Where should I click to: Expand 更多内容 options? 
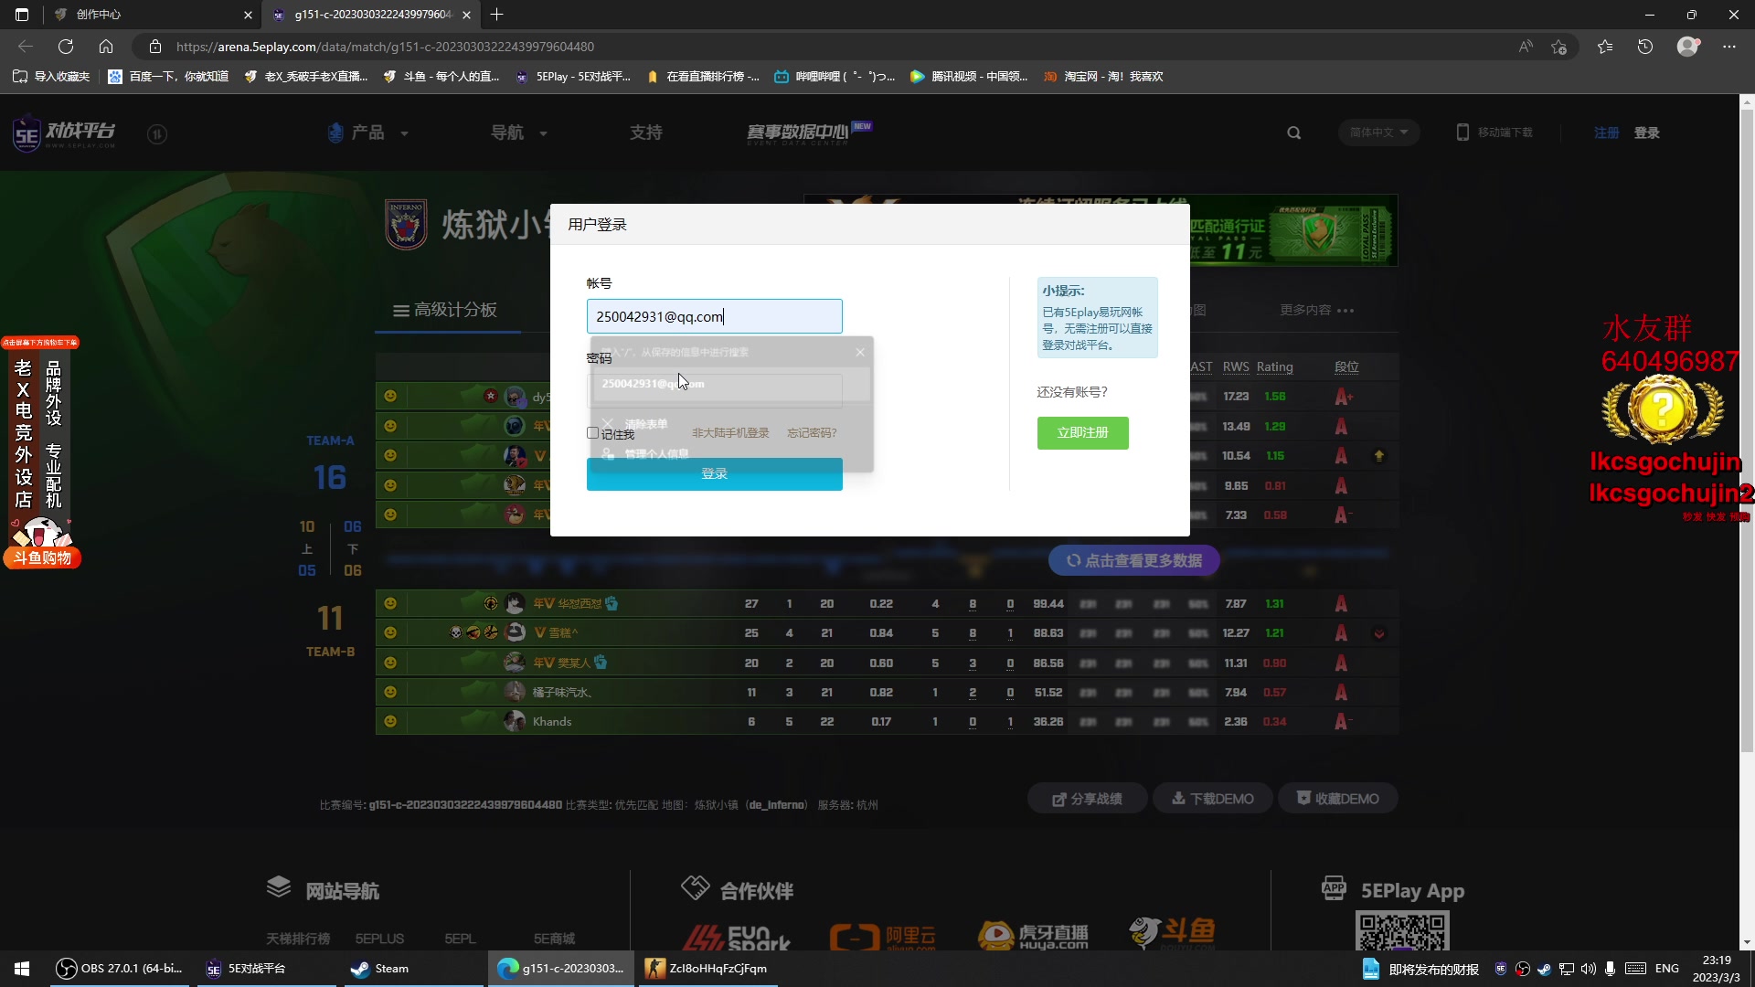1317,310
